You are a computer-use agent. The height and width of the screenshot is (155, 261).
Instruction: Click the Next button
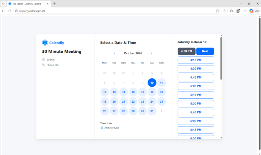205,51
